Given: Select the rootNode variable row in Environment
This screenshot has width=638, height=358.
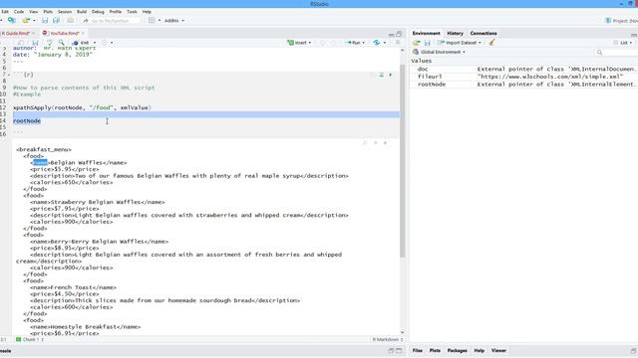Looking at the screenshot, I should point(524,85).
